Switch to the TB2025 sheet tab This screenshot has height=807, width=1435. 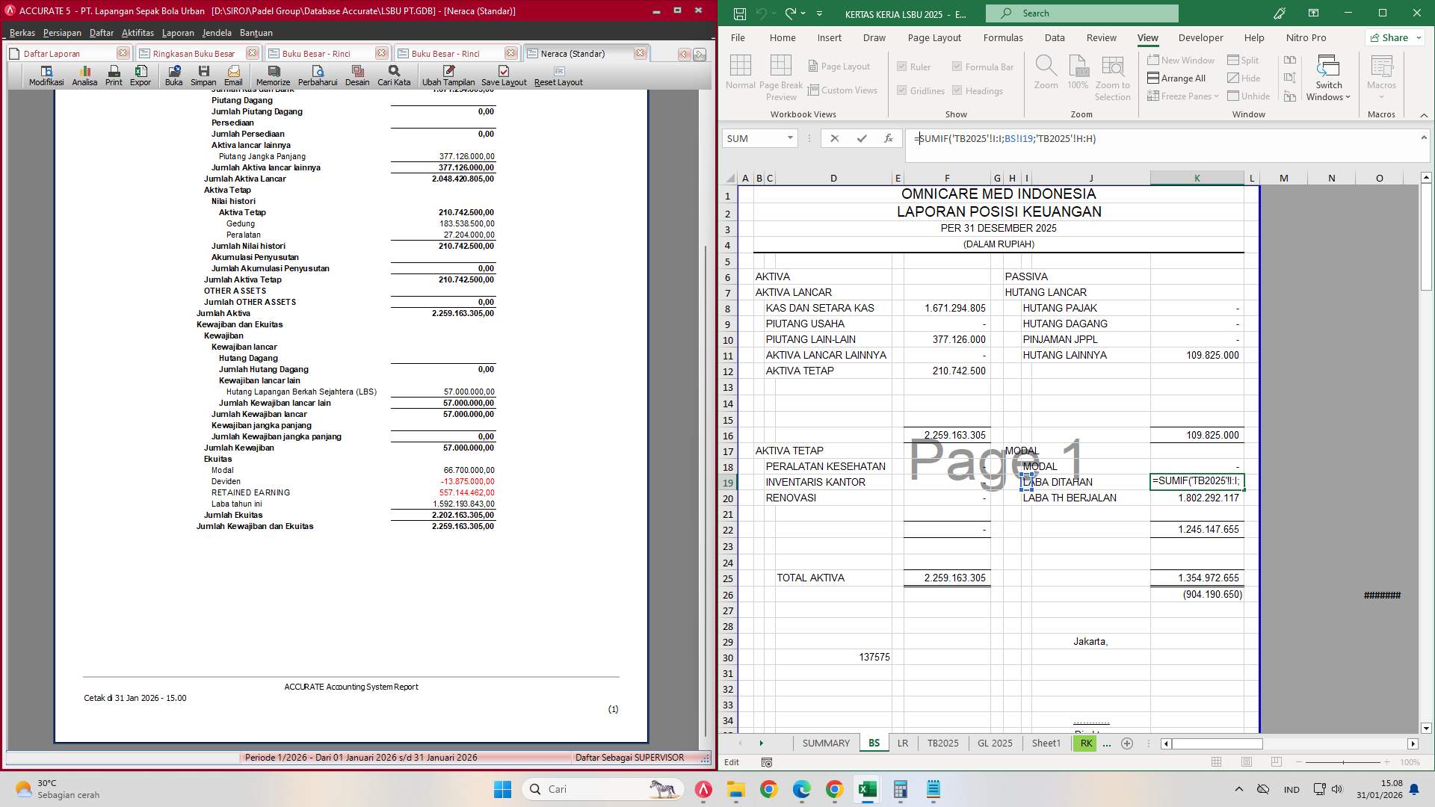tap(942, 743)
